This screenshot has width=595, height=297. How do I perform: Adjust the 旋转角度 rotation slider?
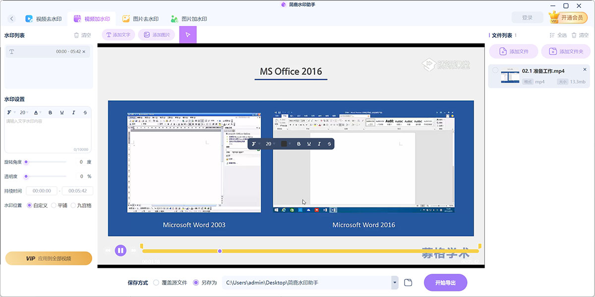pyautogui.click(x=46, y=162)
